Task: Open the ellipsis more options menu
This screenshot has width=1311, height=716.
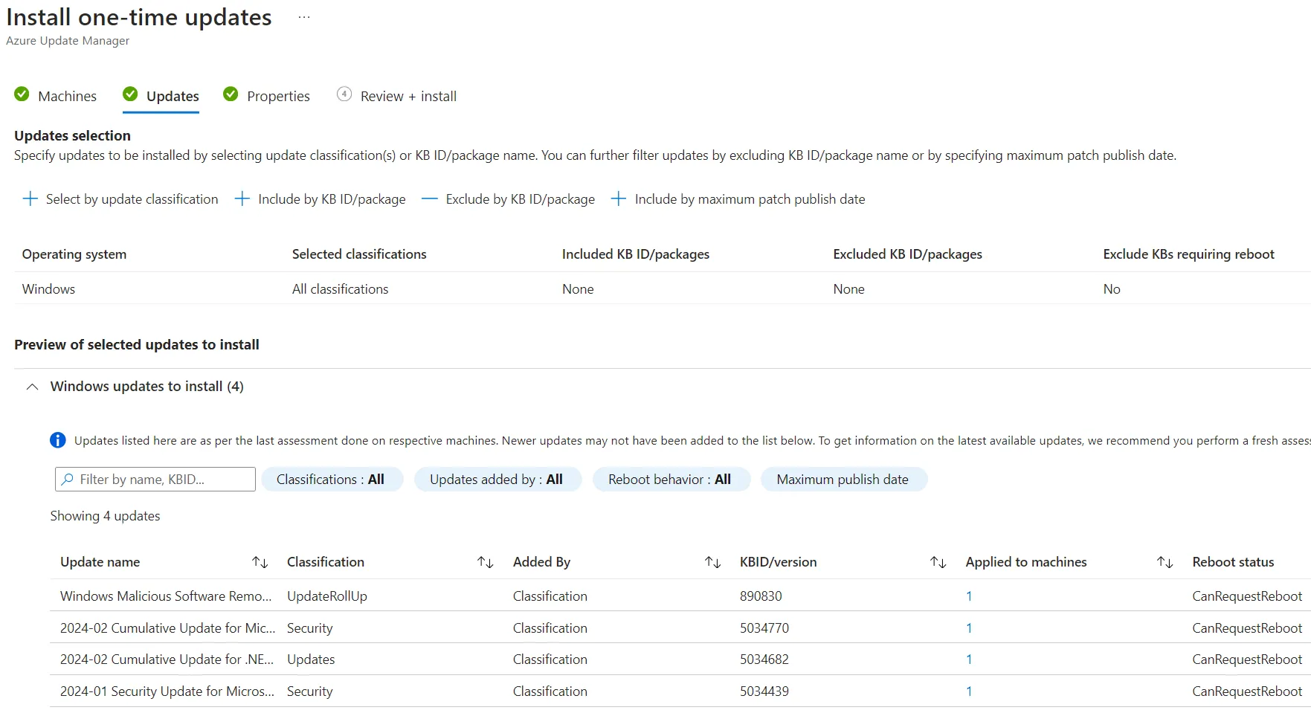Action: tap(304, 17)
